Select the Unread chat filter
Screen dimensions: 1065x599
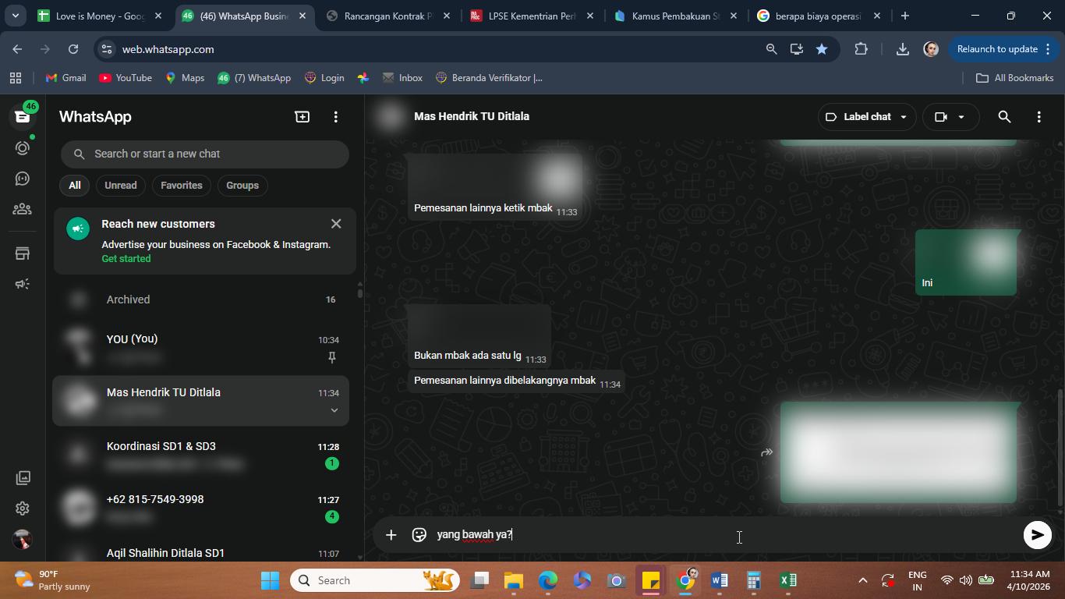tap(121, 186)
